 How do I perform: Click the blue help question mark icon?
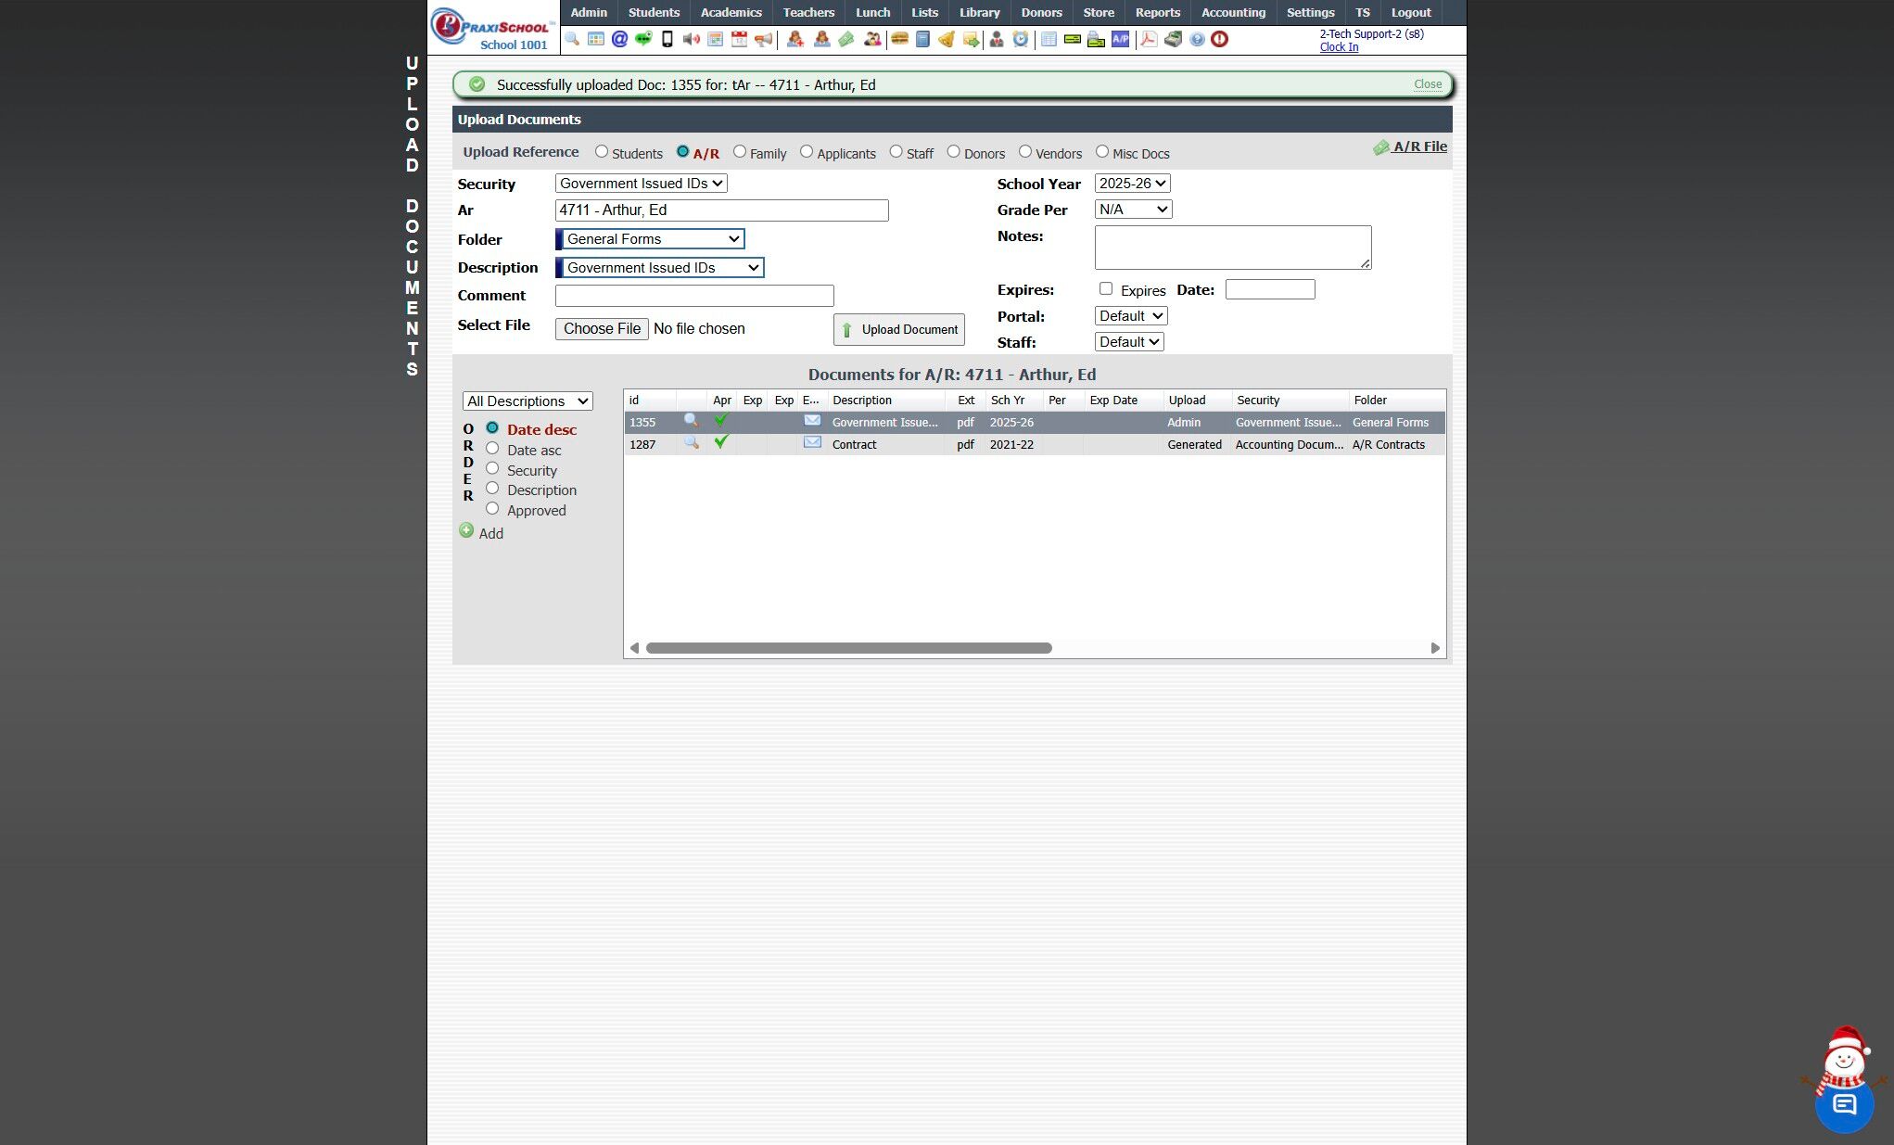(x=1197, y=39)
